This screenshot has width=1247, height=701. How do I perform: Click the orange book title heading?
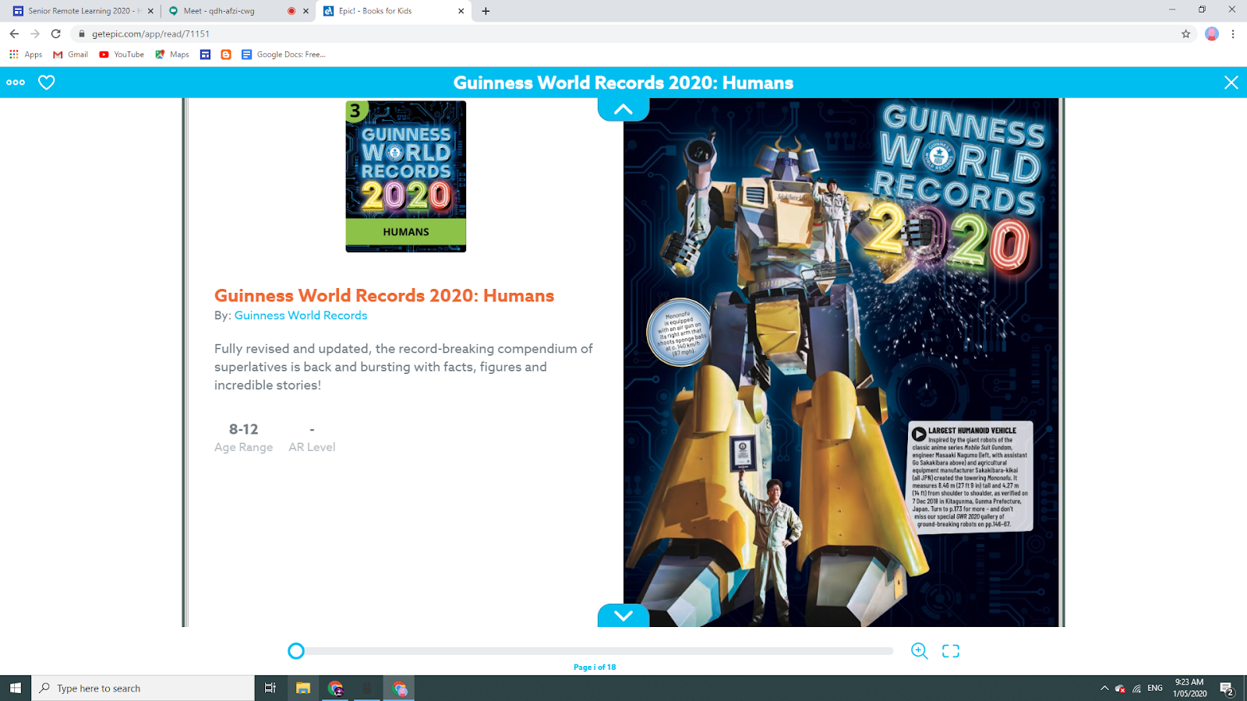[x=384, y=296]
